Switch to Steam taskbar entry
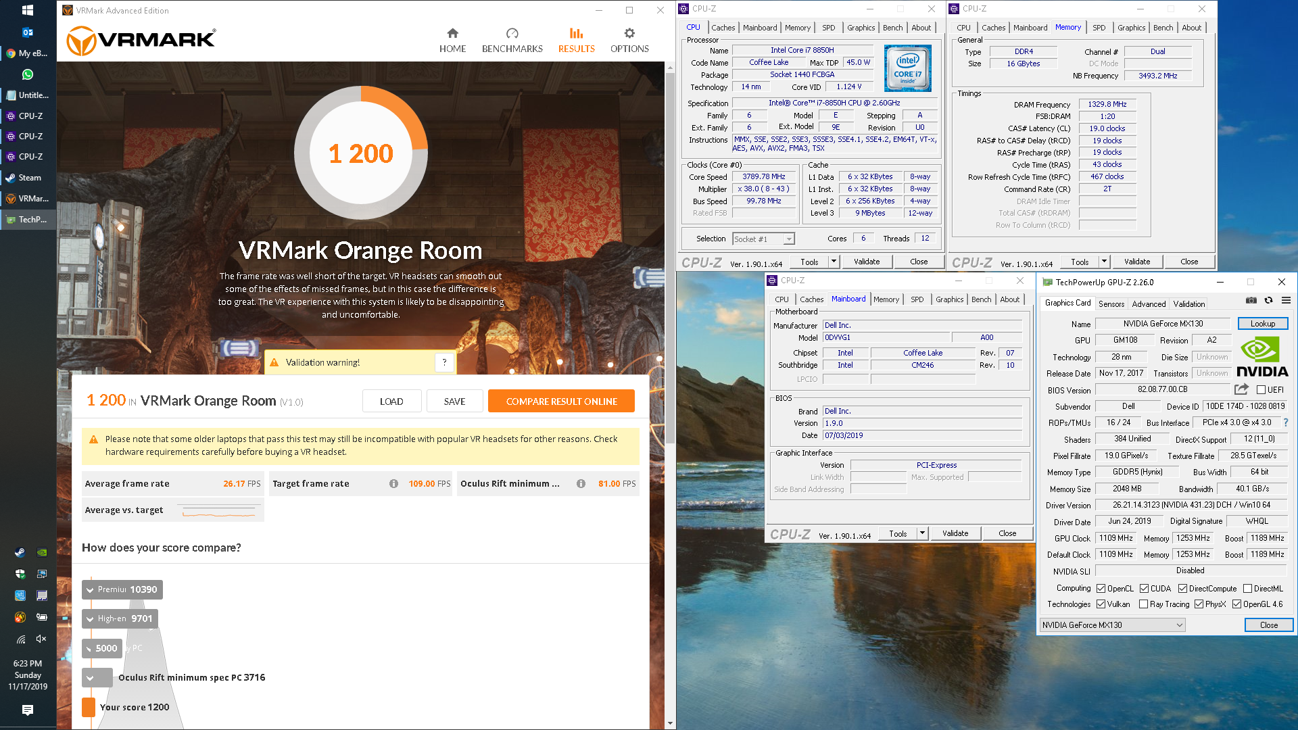The height and width of the screenshot is (730, 1298). [x=28, y=178]
